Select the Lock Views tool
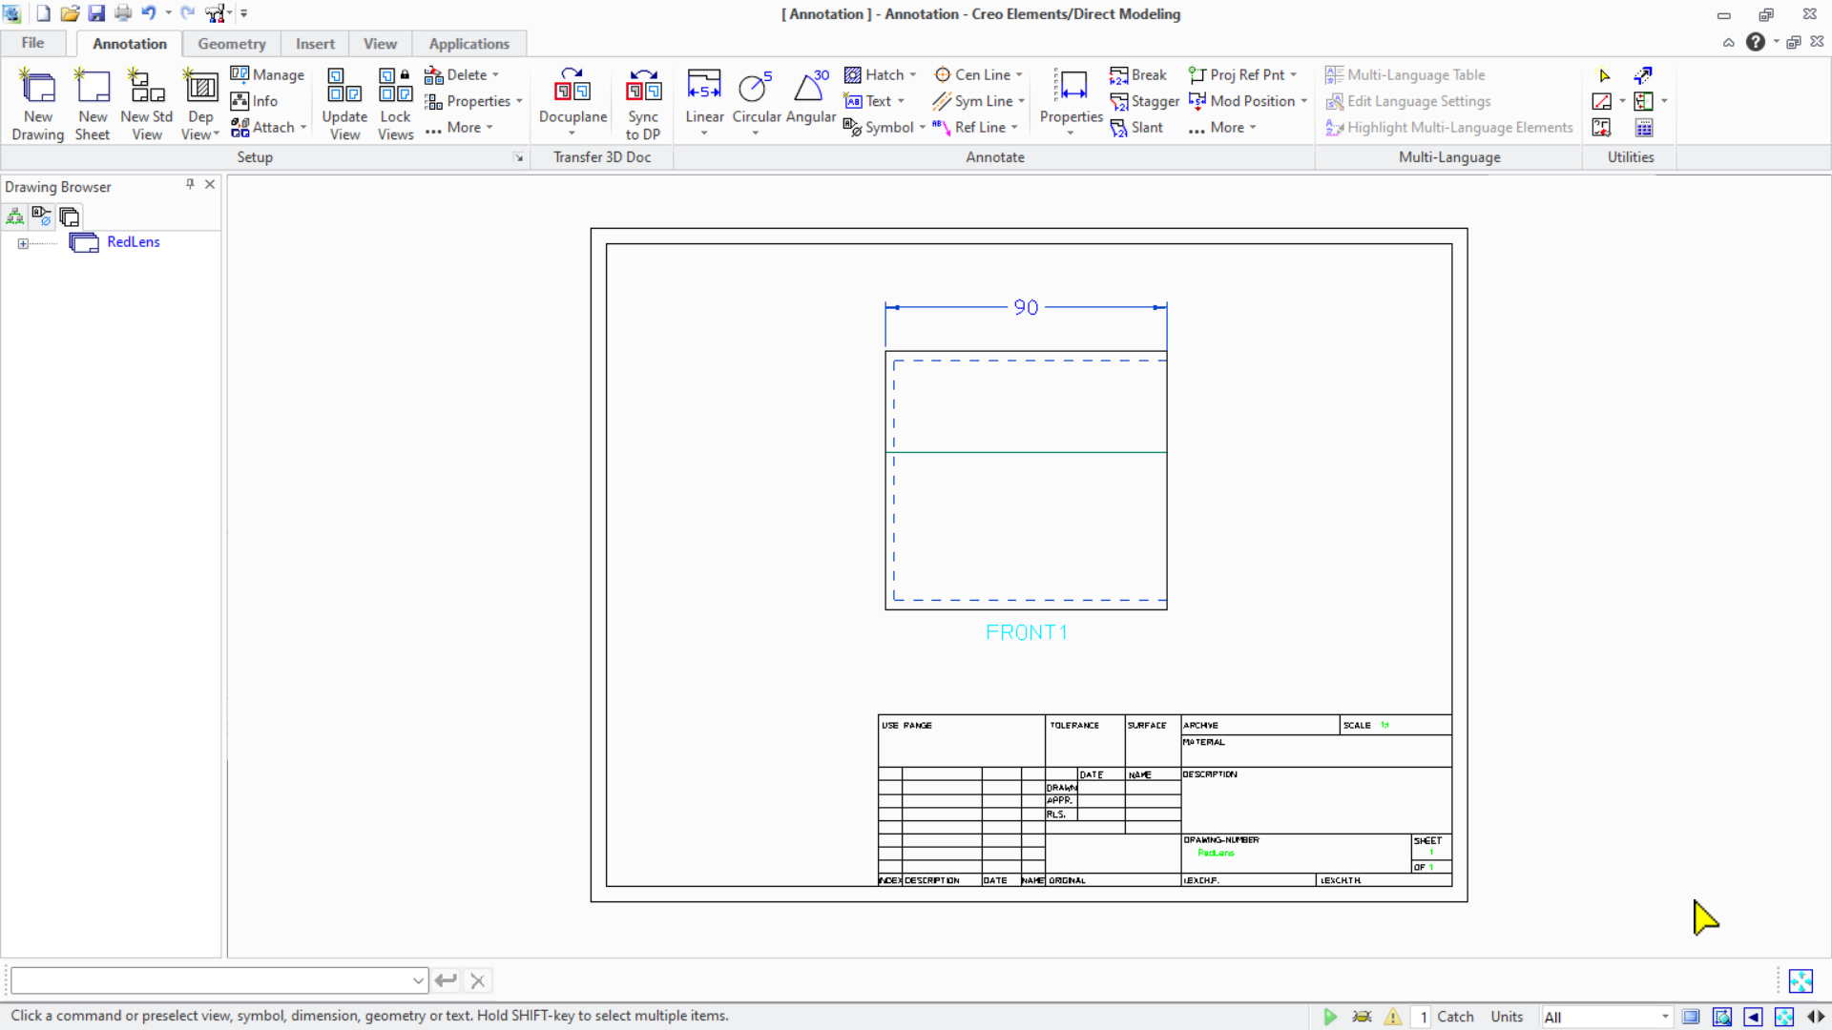 pos(395,105)
